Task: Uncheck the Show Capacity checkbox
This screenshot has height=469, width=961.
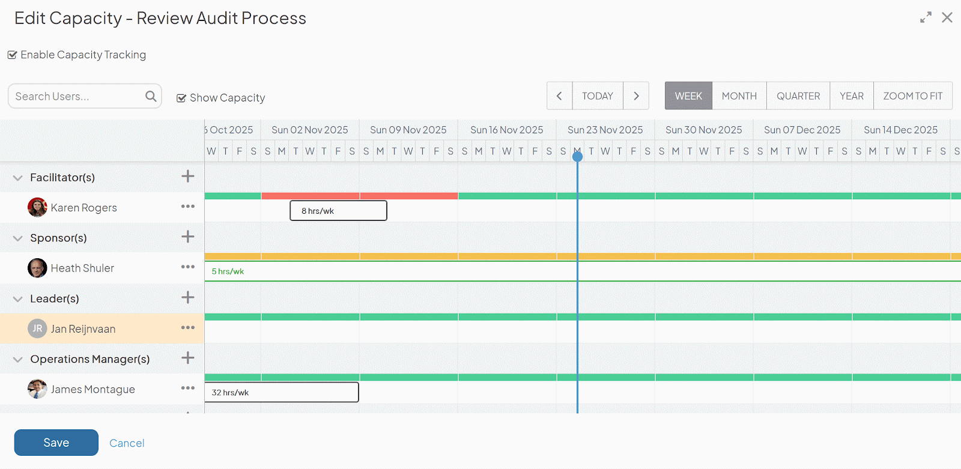Action: 181,98
